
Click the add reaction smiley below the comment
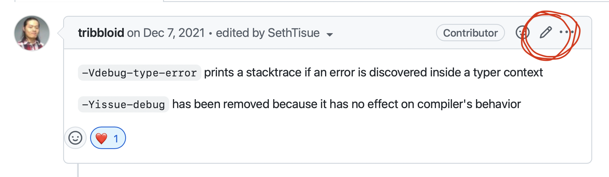(x=75, y=138)
